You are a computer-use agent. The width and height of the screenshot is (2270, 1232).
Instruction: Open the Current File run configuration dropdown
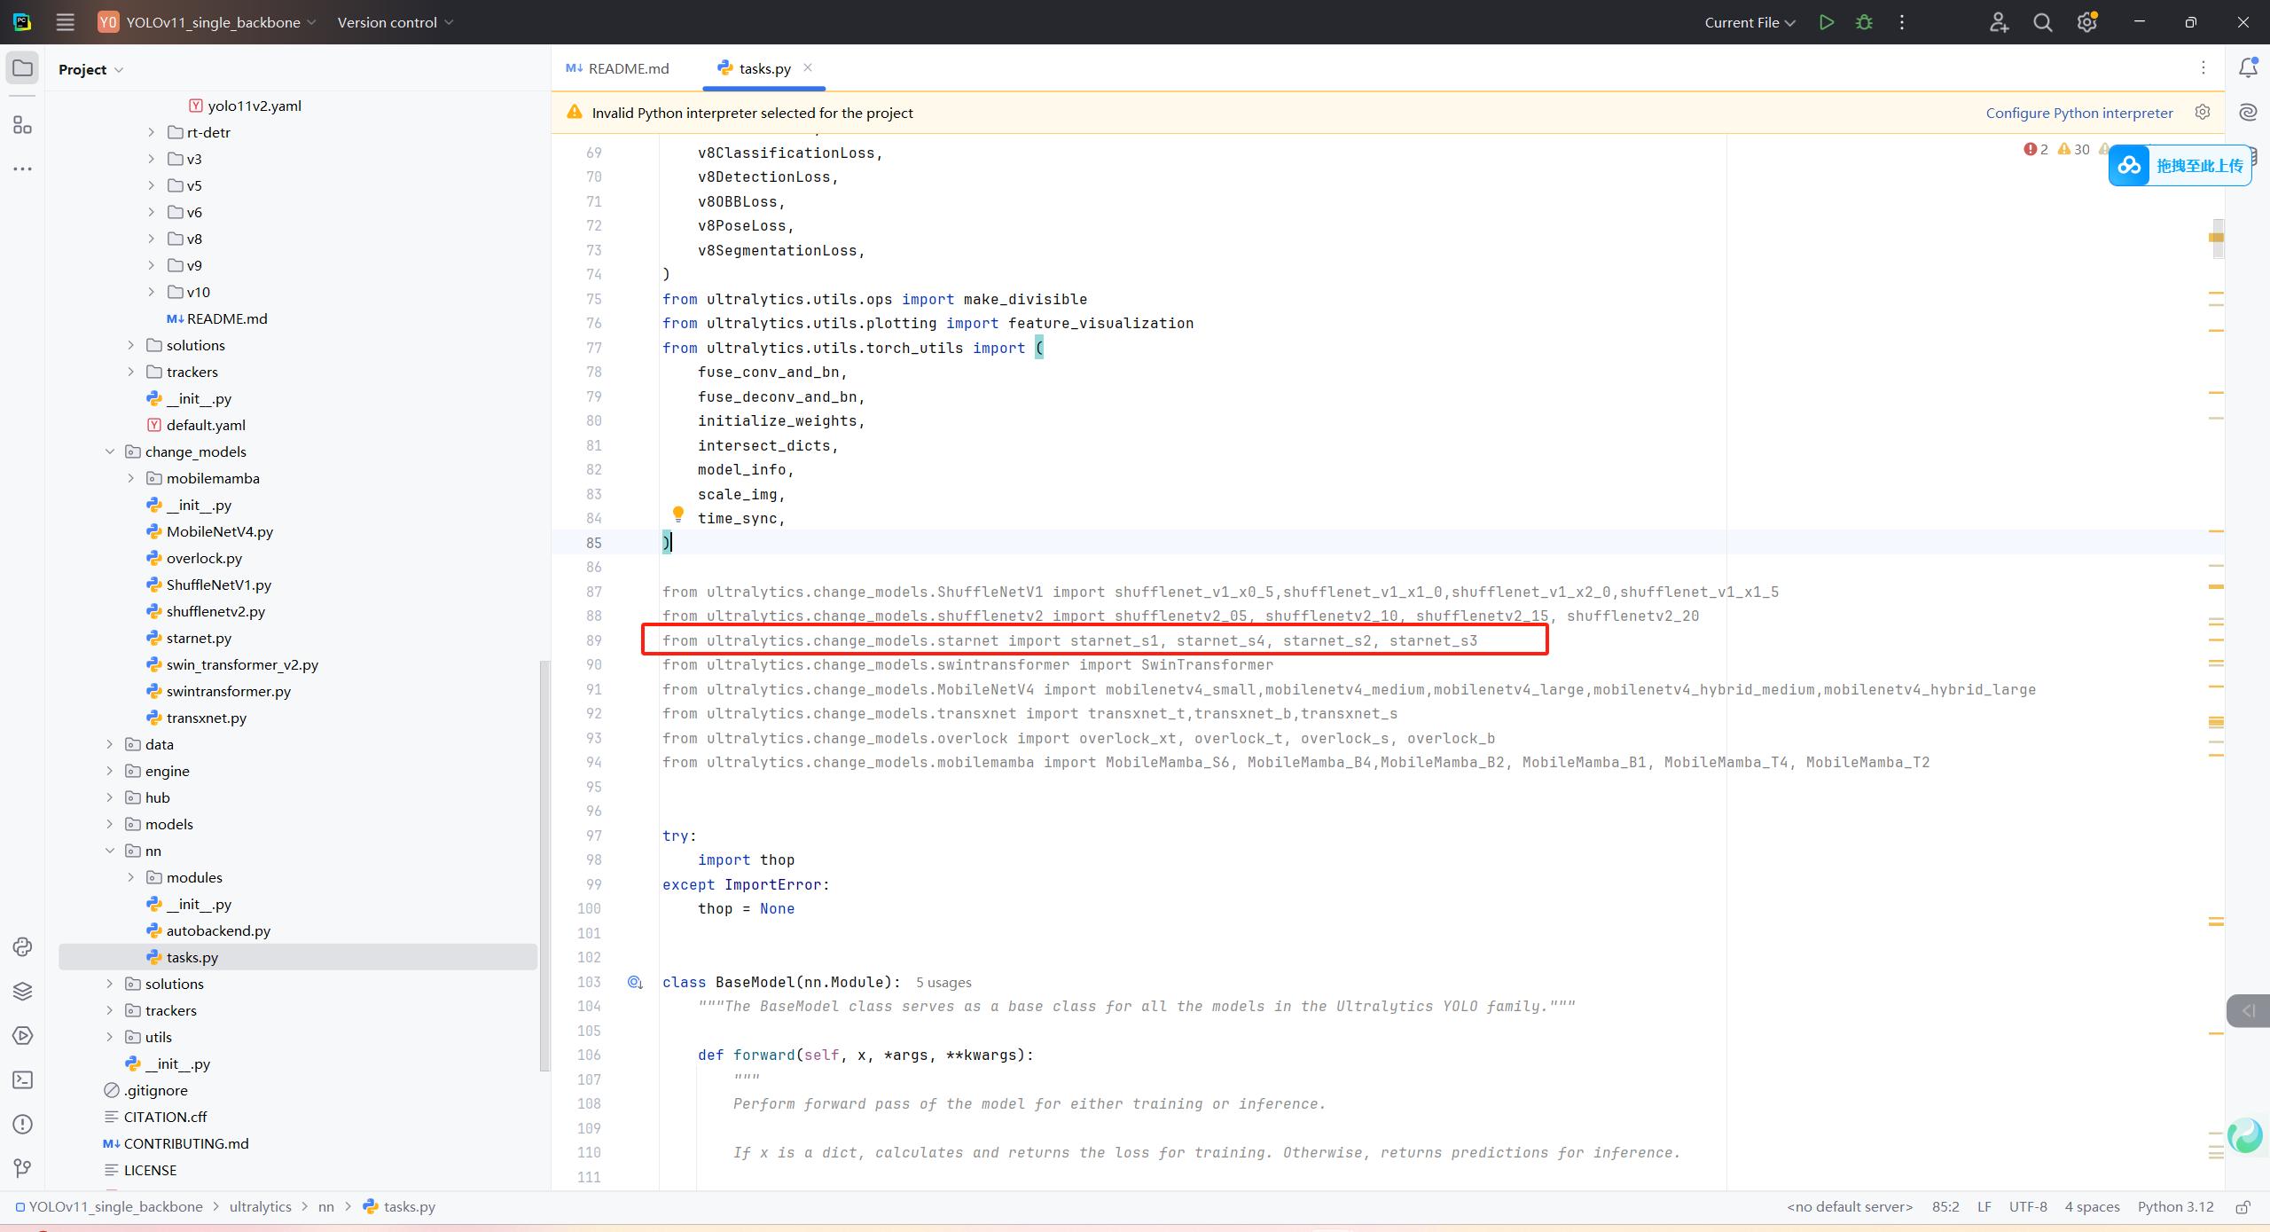pyautogui.click(x=1749, y=22)
